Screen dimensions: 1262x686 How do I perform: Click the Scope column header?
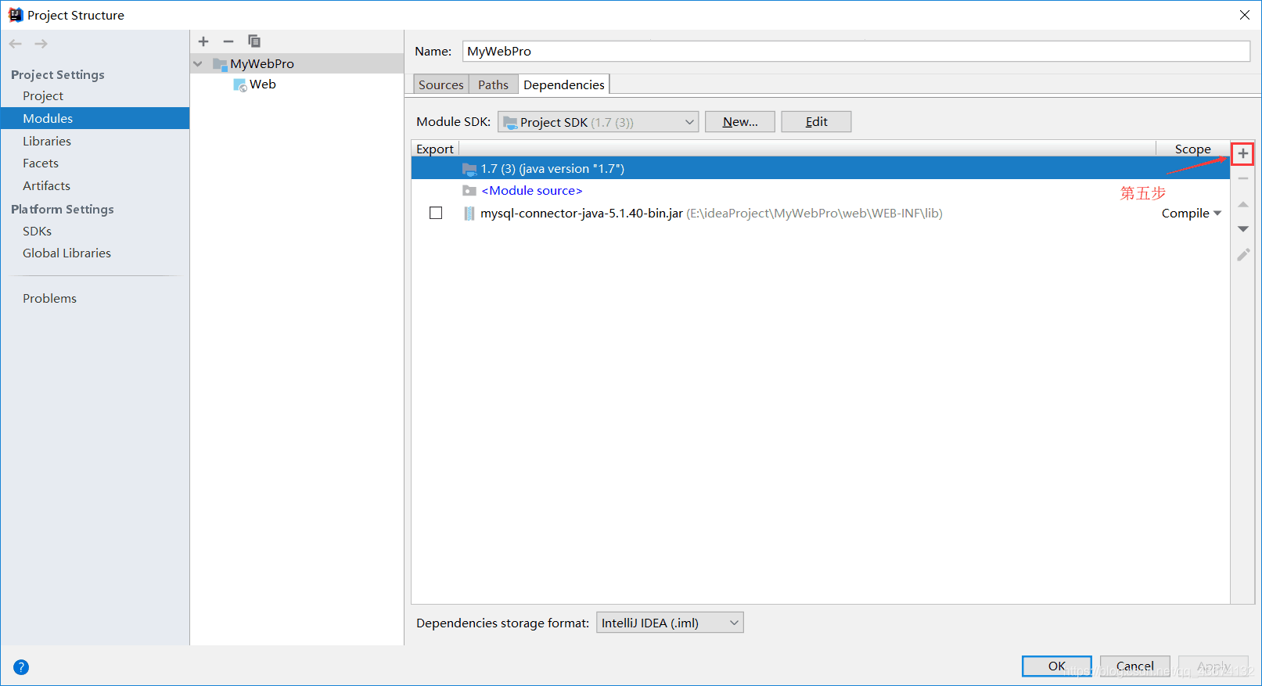pos(1192,149)
